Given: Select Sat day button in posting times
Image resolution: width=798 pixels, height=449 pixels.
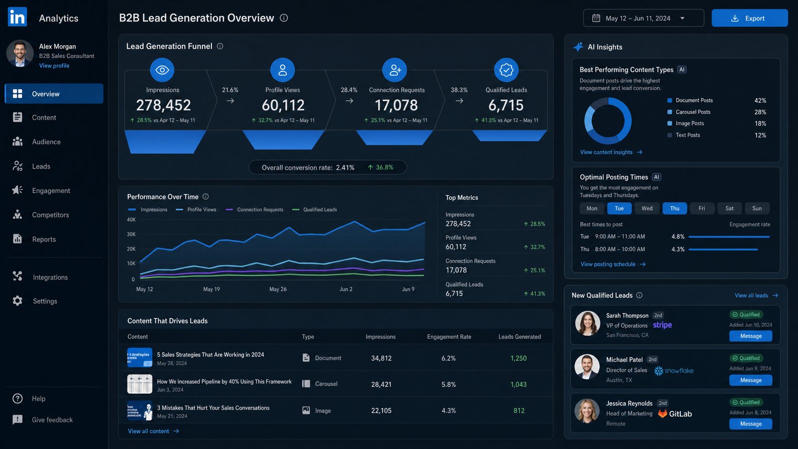Looking at the screenshot, I should (730, 208).
